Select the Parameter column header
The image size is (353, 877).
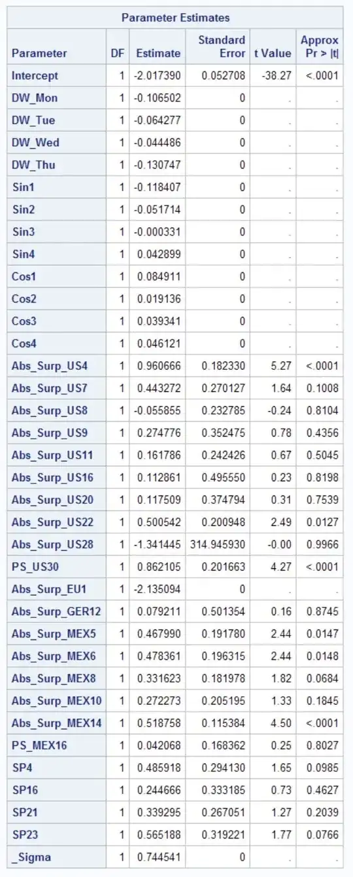39,54
